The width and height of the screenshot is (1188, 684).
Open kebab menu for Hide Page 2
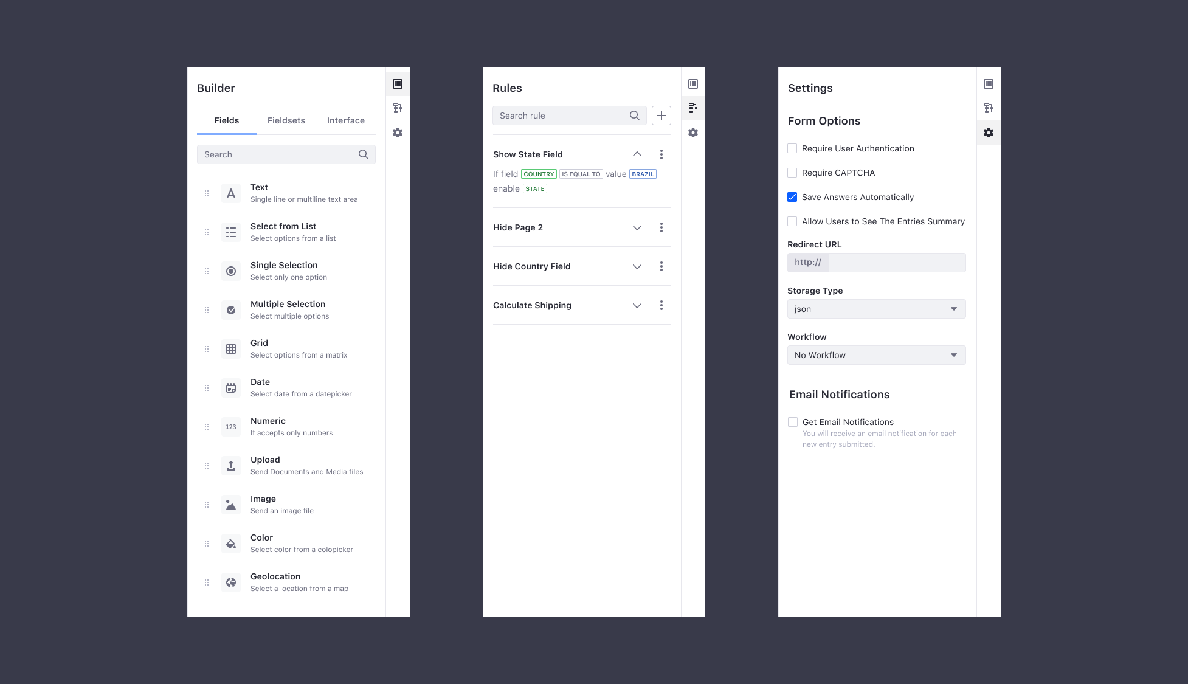[661, 227]
